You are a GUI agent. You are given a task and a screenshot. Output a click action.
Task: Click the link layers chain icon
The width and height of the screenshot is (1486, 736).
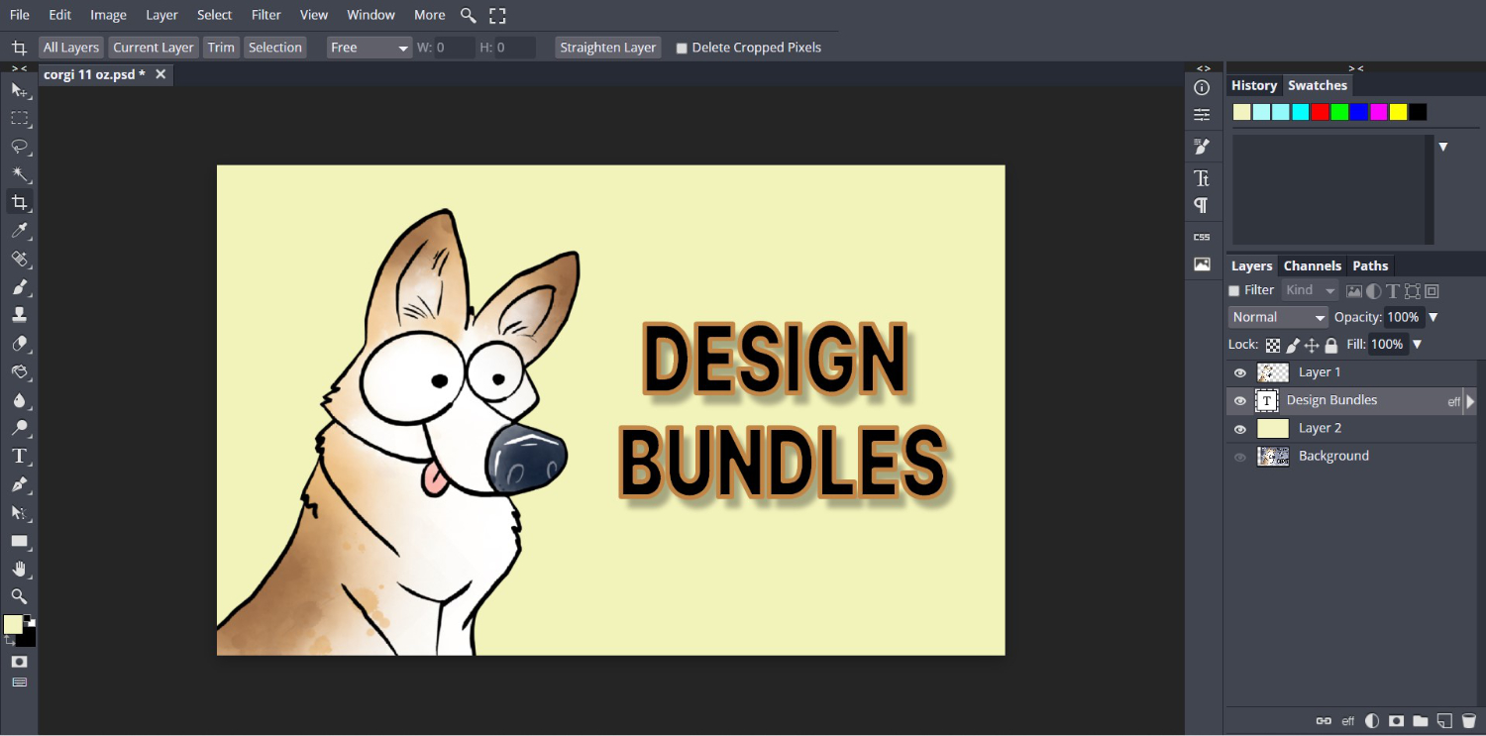[x=1323, y=721]
